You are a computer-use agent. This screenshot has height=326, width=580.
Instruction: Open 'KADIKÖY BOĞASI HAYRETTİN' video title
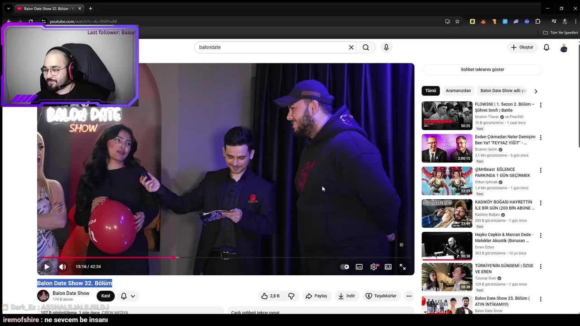tap(504, 205)
